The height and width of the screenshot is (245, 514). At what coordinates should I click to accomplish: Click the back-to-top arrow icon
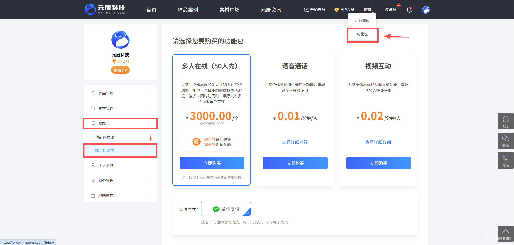pyautogui.click(x=505, y=232)
